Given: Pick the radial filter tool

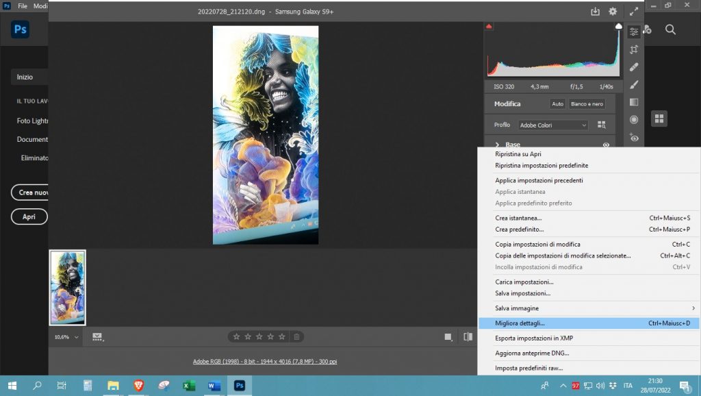Looking at the screenshot, I should 634,120.
